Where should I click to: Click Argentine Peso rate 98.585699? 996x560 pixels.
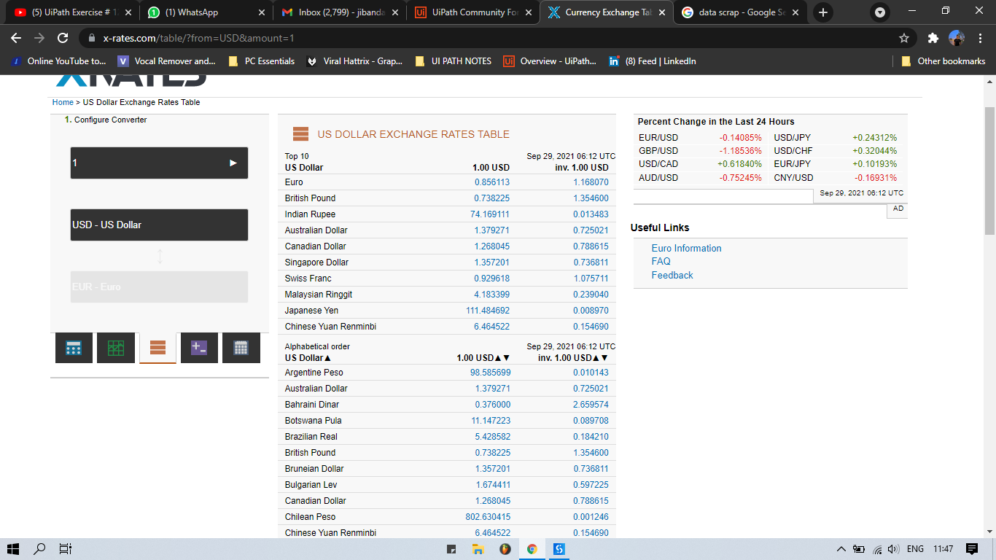(490, 373)
